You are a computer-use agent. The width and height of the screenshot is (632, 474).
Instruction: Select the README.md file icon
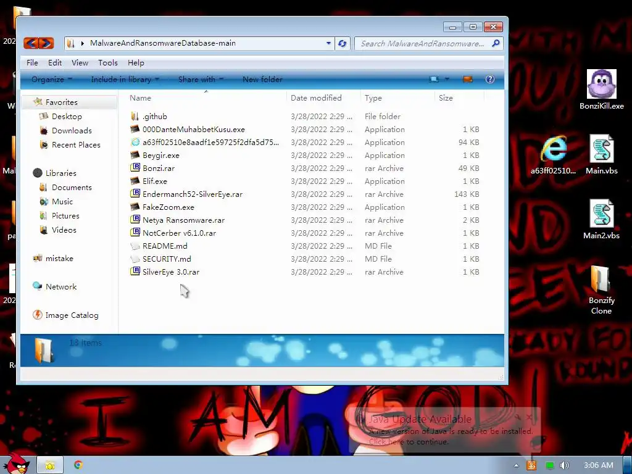135,246
